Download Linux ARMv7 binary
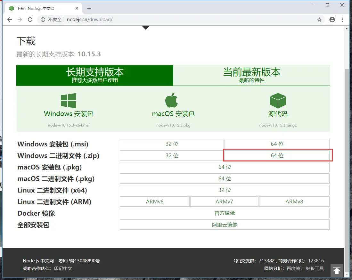 [224, 202]
